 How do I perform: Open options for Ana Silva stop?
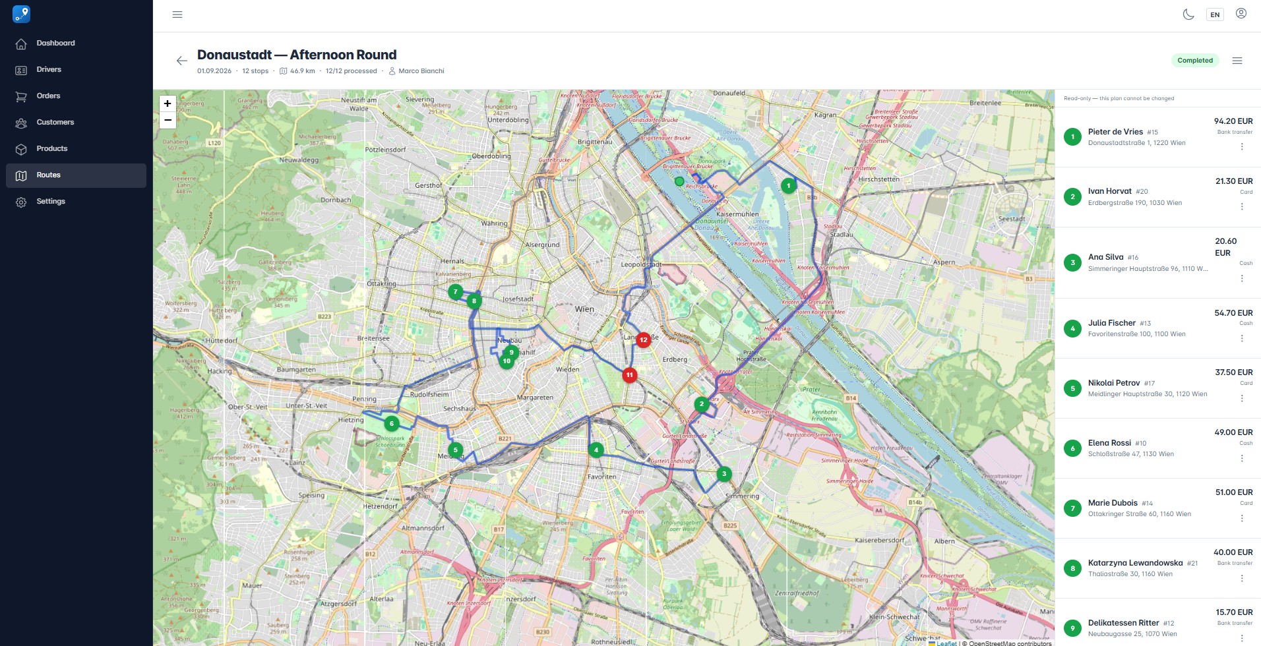1242,278
